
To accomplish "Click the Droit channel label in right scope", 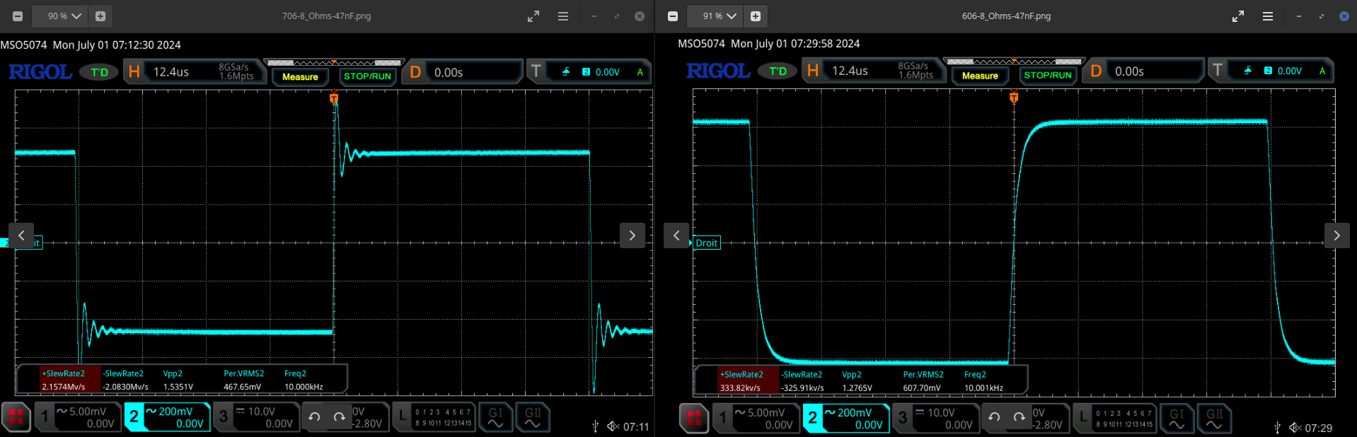I will [707, 243].
